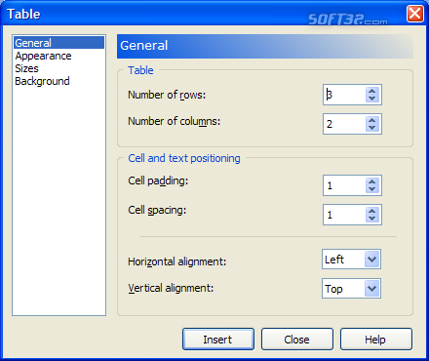The width and height of the screenshot is (429, 361).
Task: Open the Vertical alignment dropdown
Action: [371, 288]
